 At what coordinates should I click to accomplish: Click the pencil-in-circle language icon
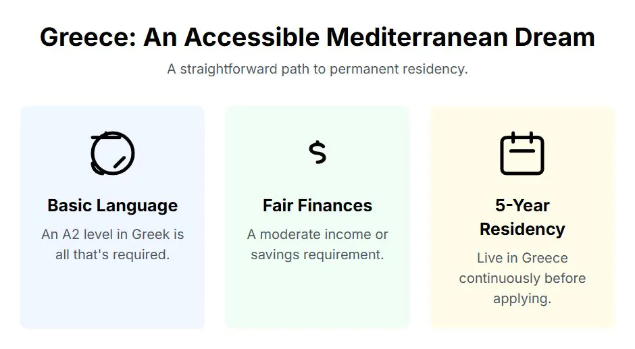(113, 153)
